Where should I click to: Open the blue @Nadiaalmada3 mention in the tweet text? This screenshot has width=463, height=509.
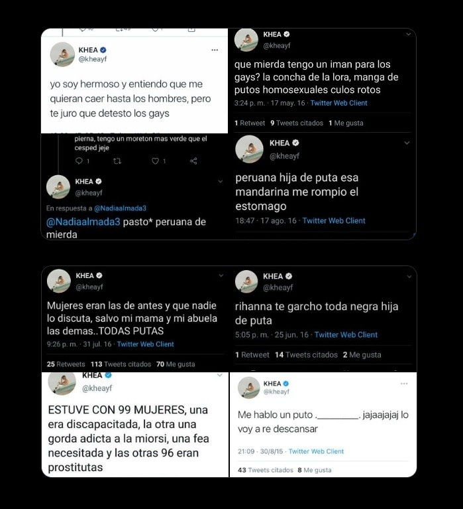click(x=83, y=222)
